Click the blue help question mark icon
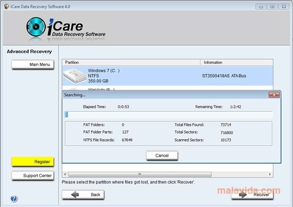Screen dimensions: 293x207 point(14,198)
